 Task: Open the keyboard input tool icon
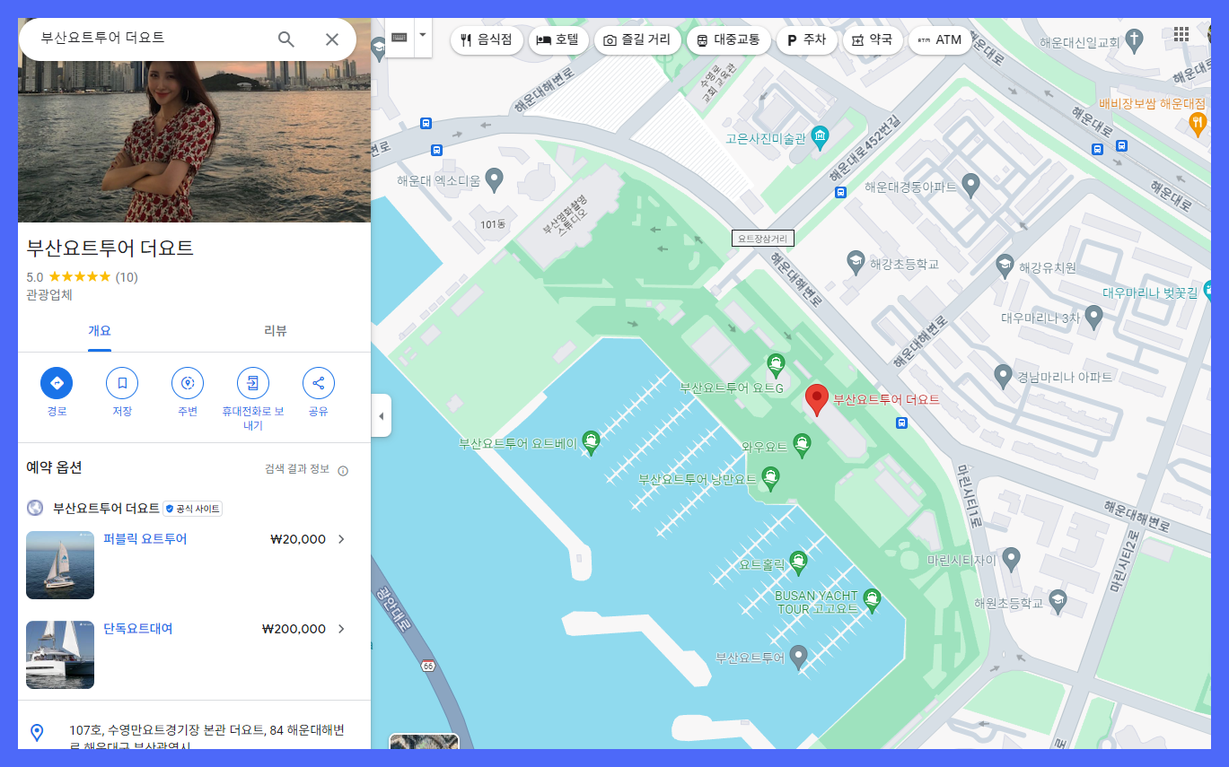[399, 38]
